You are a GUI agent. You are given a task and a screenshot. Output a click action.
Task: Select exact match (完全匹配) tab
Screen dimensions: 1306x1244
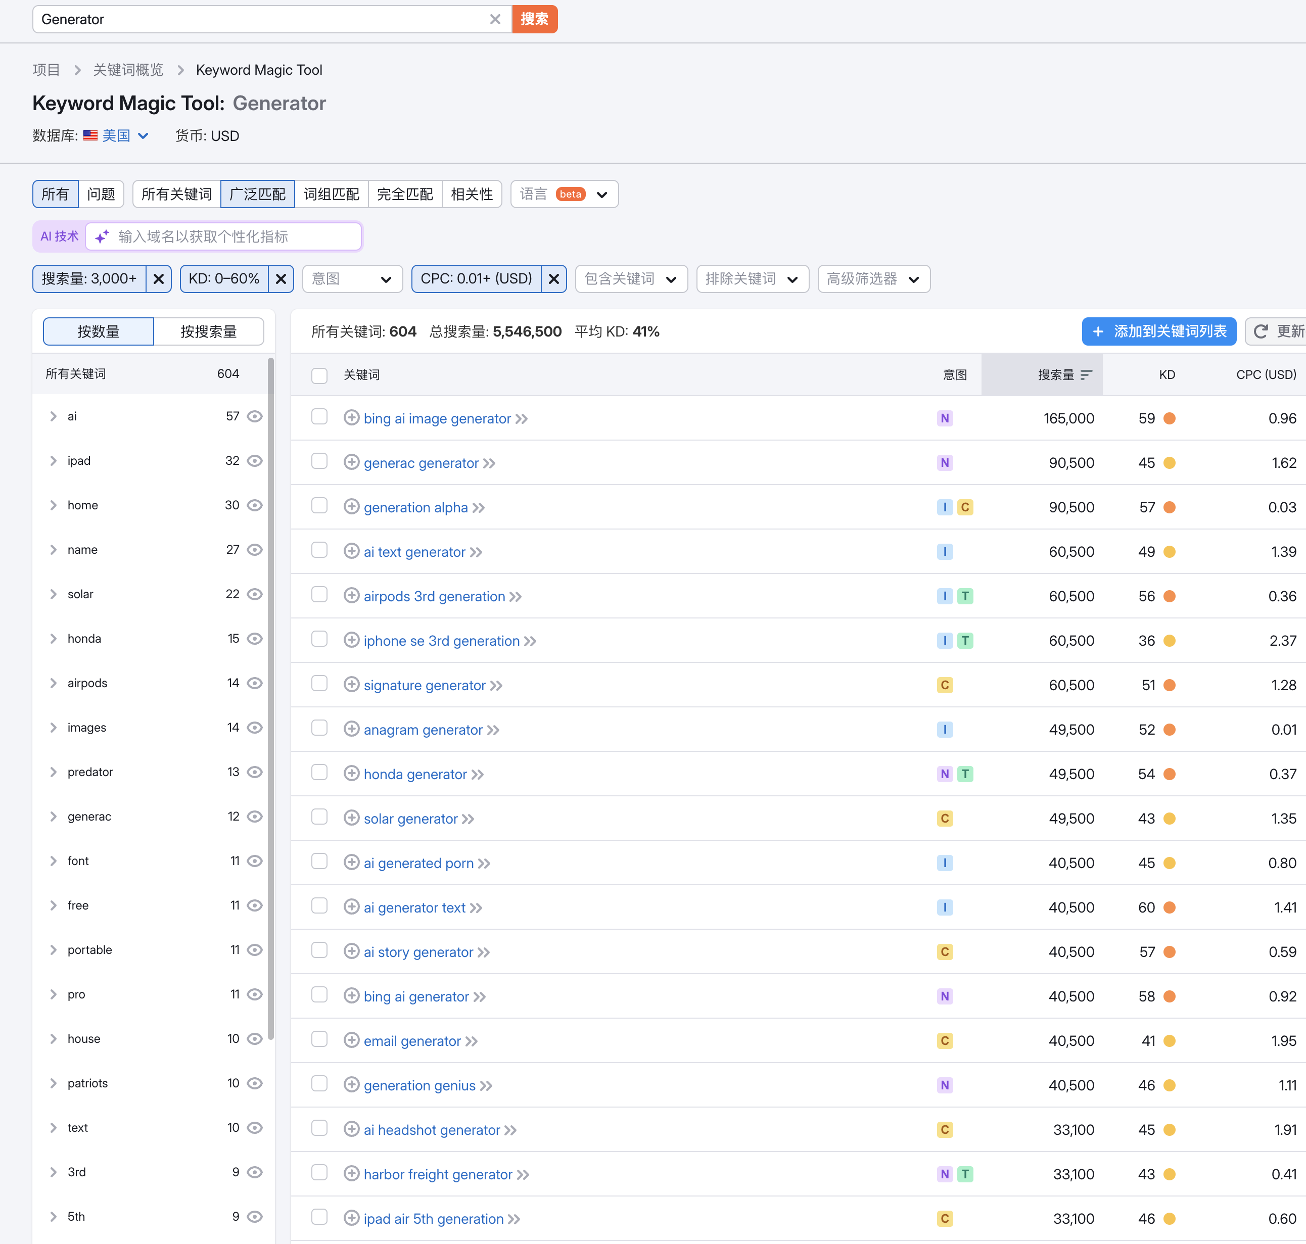tap(405, 195)
